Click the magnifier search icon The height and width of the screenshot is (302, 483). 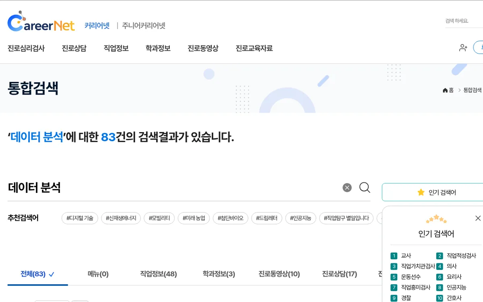click(365, 188)
